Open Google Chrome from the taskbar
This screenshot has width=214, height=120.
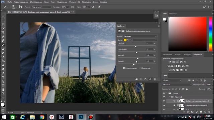tap(42, 117)
